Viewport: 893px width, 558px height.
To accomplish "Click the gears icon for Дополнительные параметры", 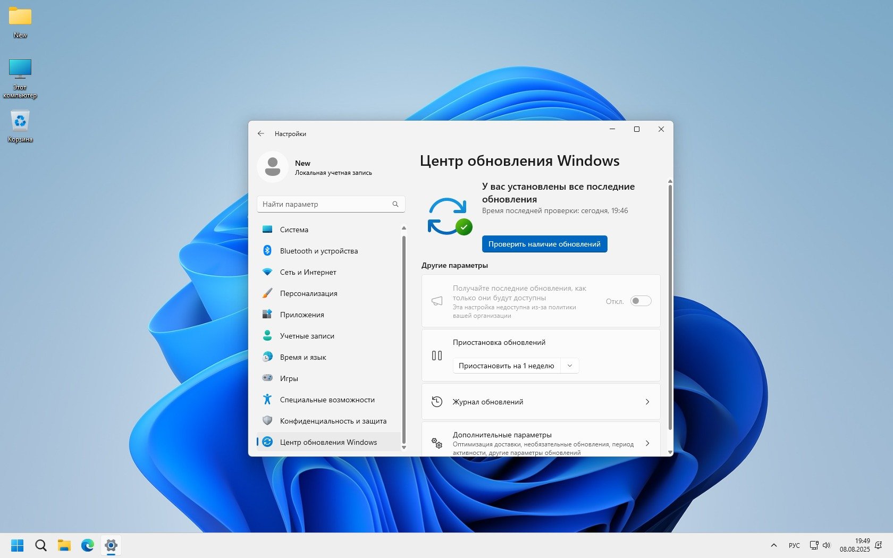I will click(437, 443).
